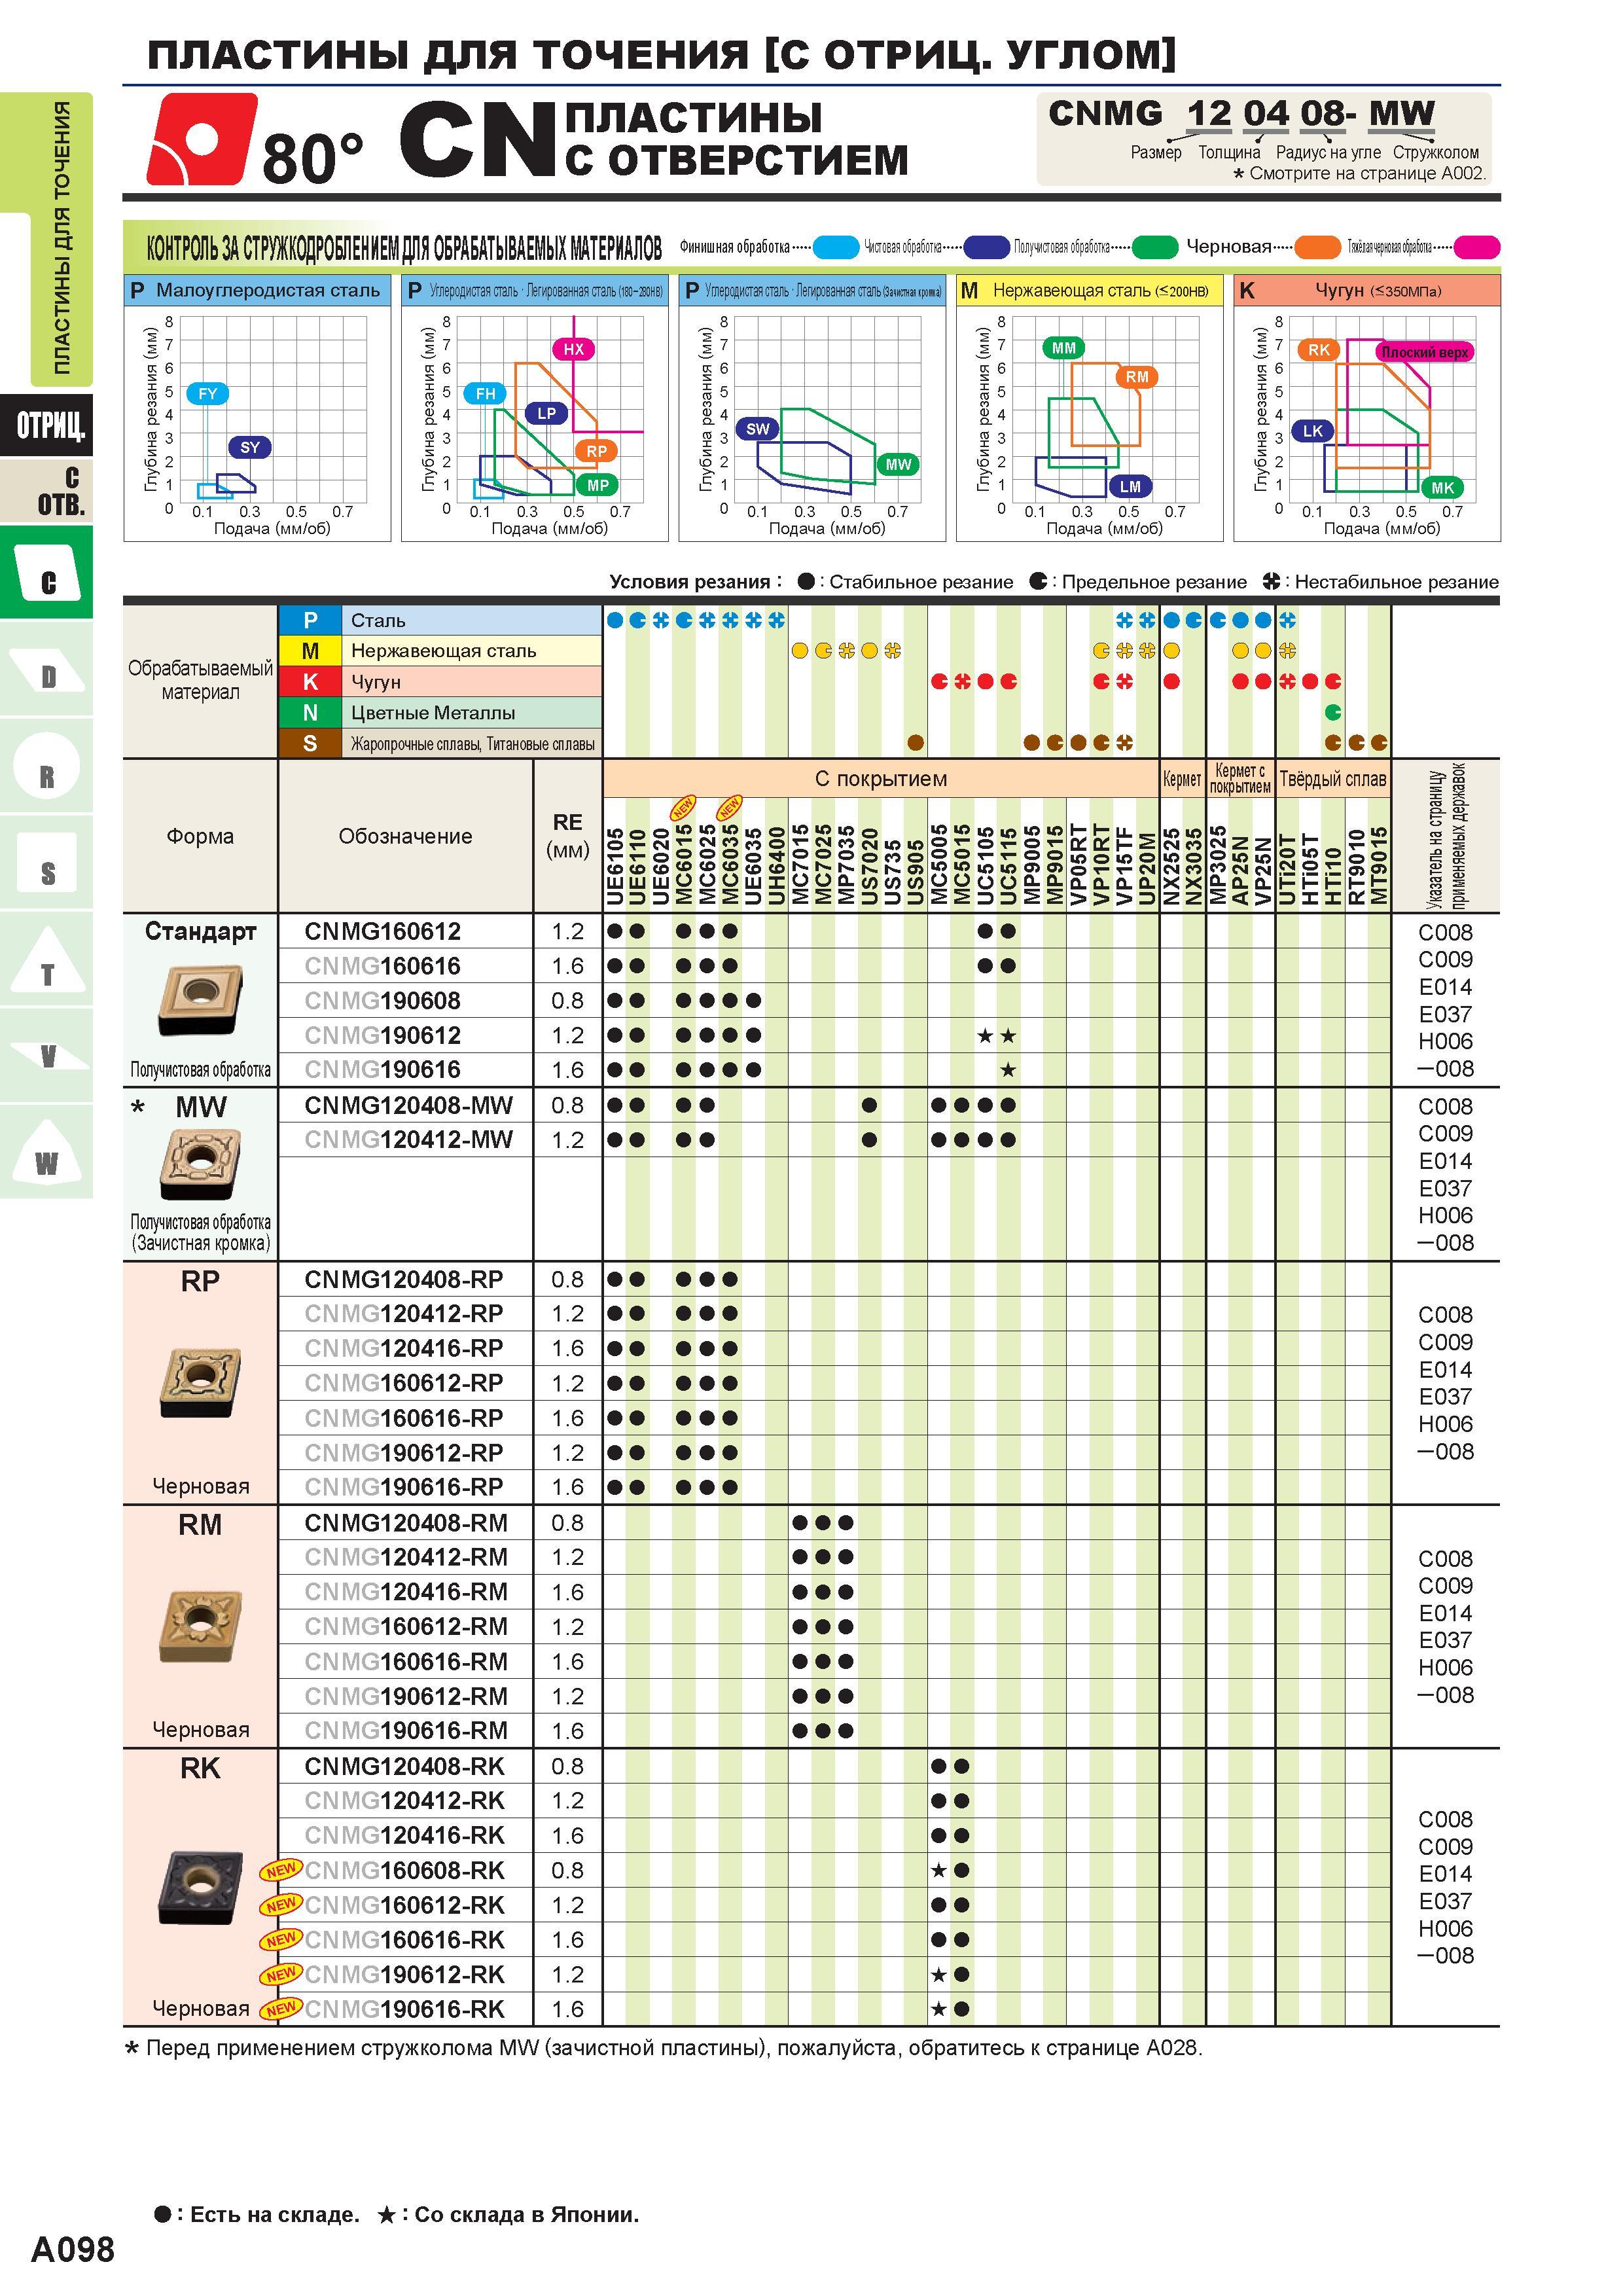Screen dimensions: 1623x2296
Task: Click the MW footnote referencing page A028
Action: (663, 2048)
